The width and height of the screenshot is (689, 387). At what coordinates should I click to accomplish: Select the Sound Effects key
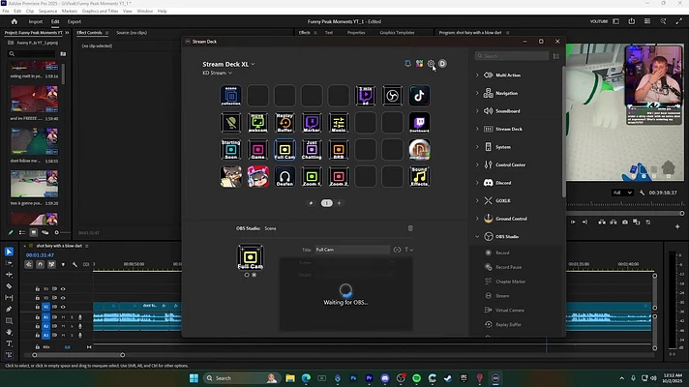419,177
